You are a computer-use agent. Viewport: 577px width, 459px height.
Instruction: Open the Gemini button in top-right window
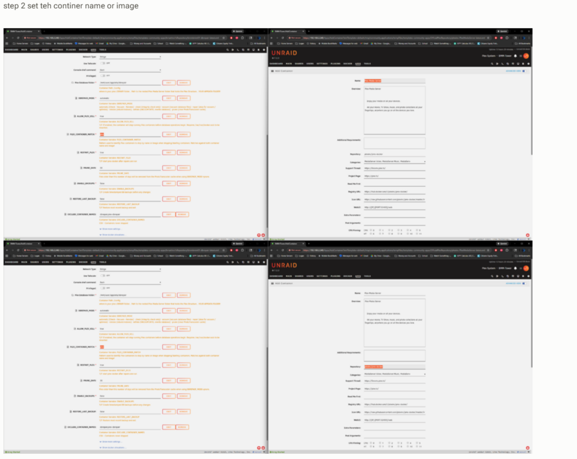click(503, 32)
